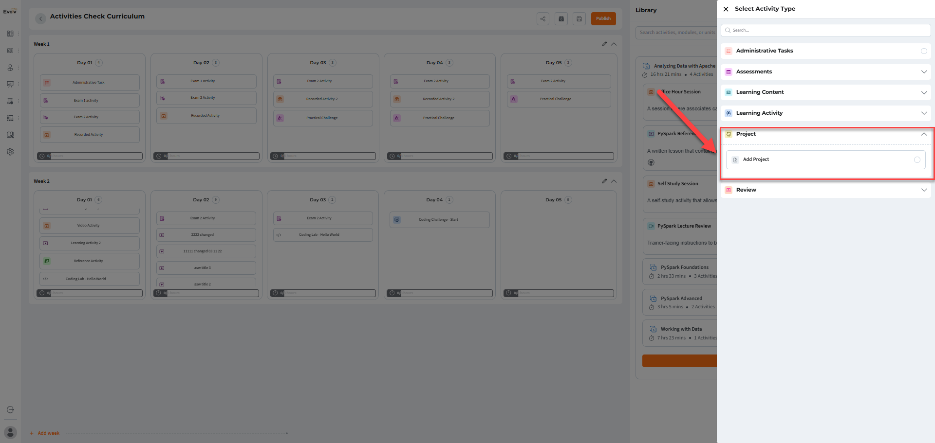
Task: Open the three-dot menu beside the books sidebar icon
Action: tap(19, 34)
